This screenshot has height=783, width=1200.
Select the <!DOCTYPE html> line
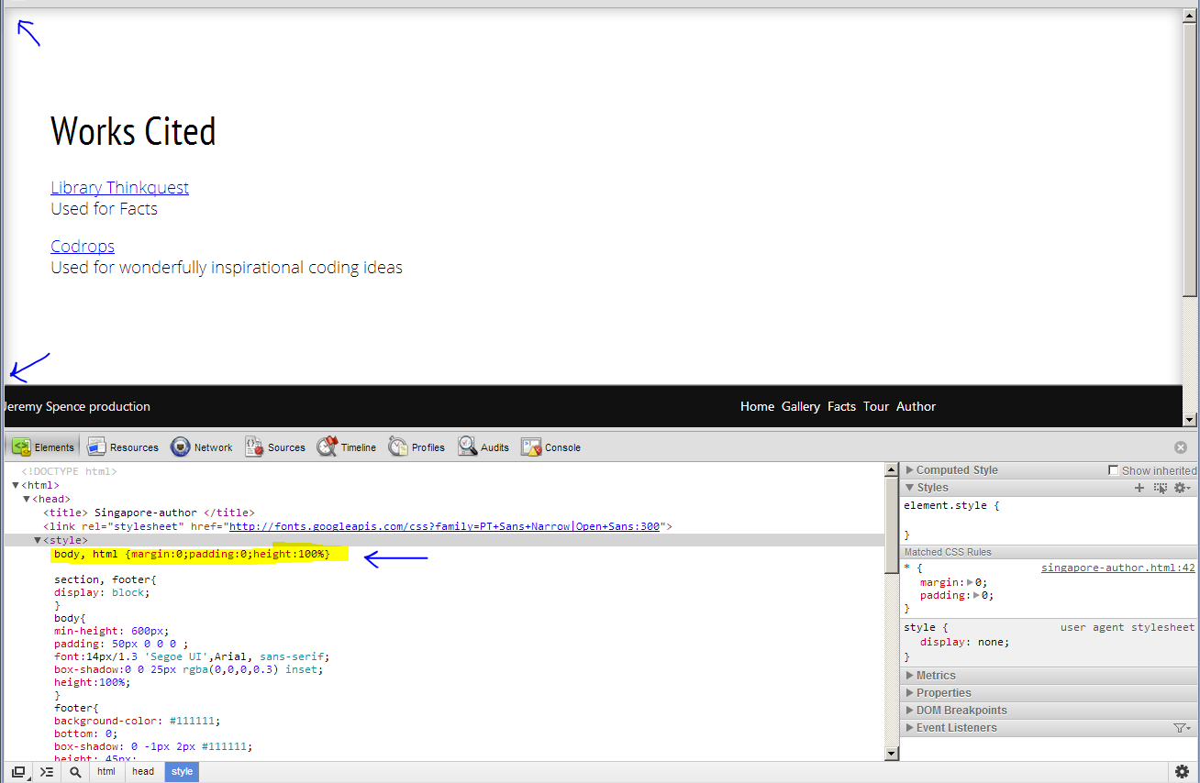pos(69,471)
